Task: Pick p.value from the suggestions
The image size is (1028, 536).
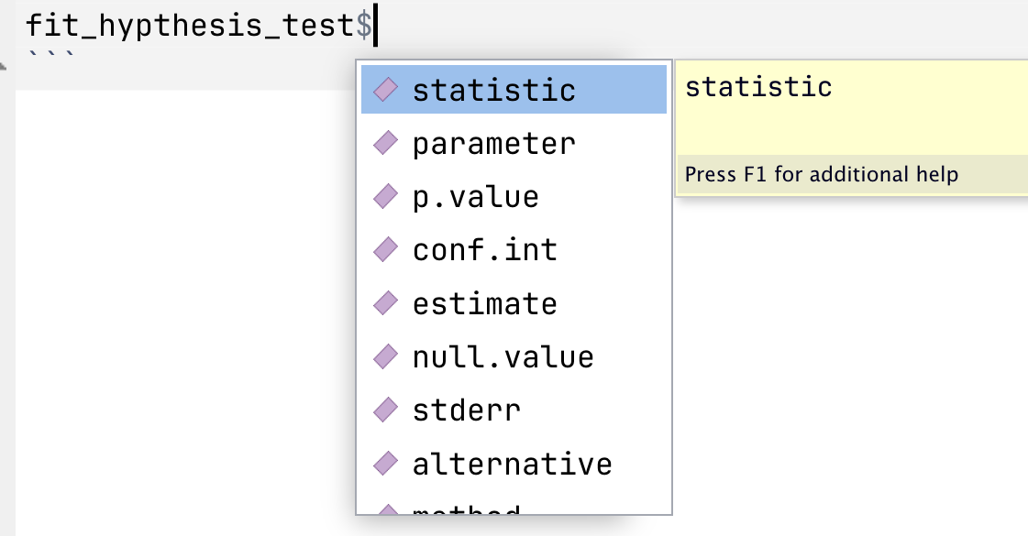Action: [475, 196]
